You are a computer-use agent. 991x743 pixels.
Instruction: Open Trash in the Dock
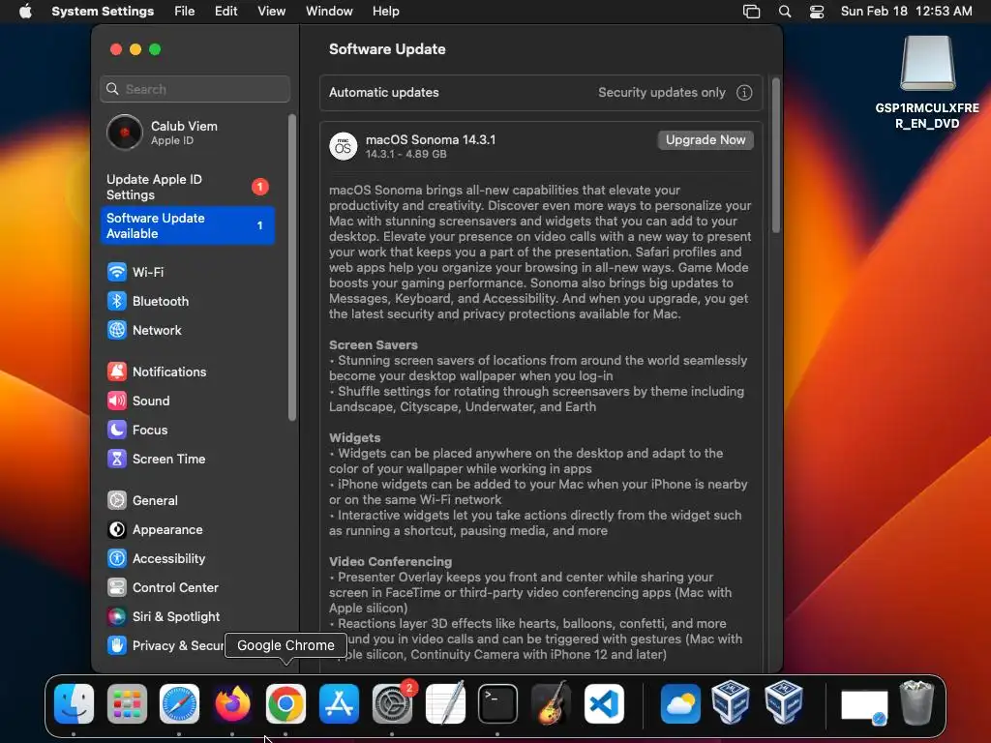coord(916,704)
